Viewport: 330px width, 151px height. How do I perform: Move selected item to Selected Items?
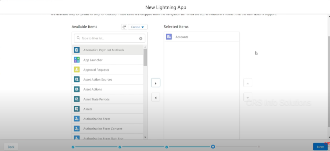coord(156,83)
